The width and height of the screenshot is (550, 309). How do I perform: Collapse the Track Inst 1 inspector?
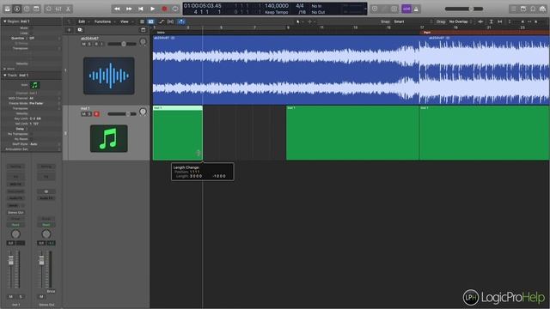[x=4, y=75]
